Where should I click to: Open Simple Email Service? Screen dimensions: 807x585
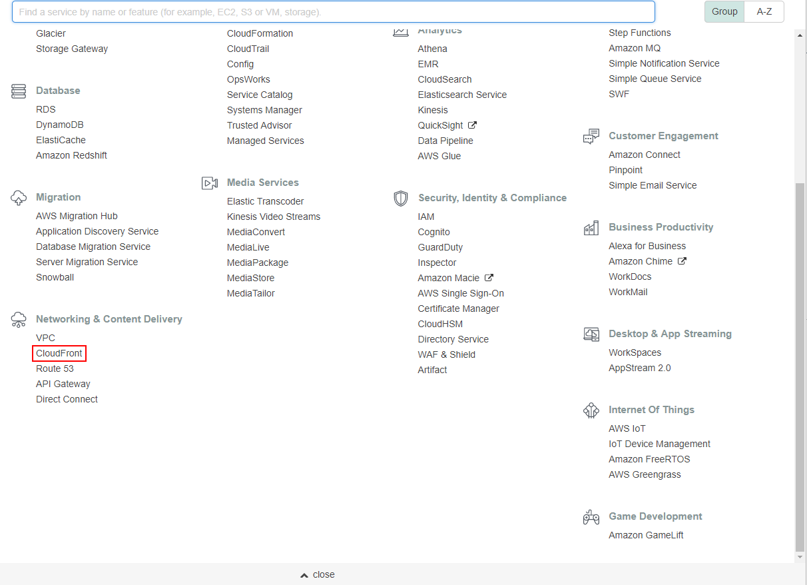(653, 185)
